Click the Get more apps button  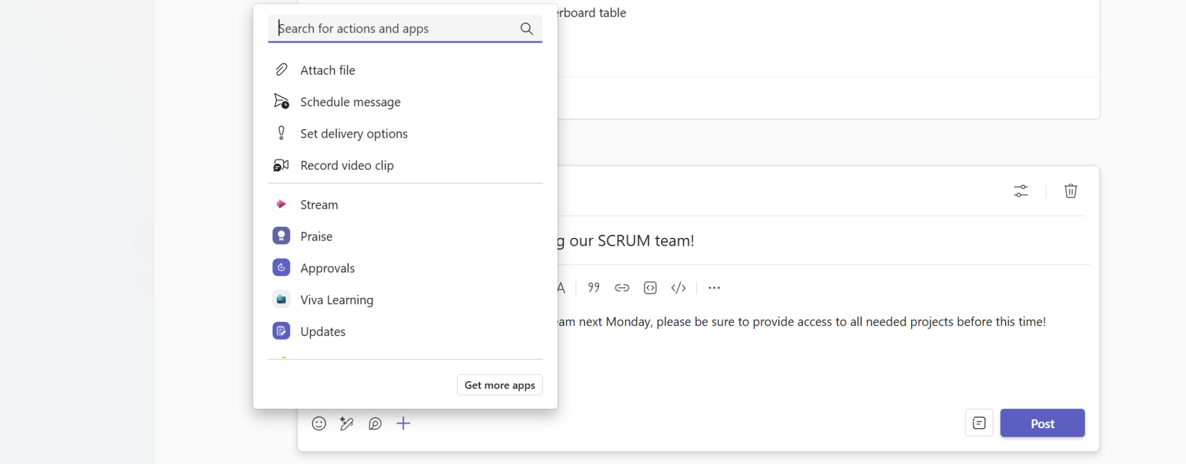pos(499,385)
